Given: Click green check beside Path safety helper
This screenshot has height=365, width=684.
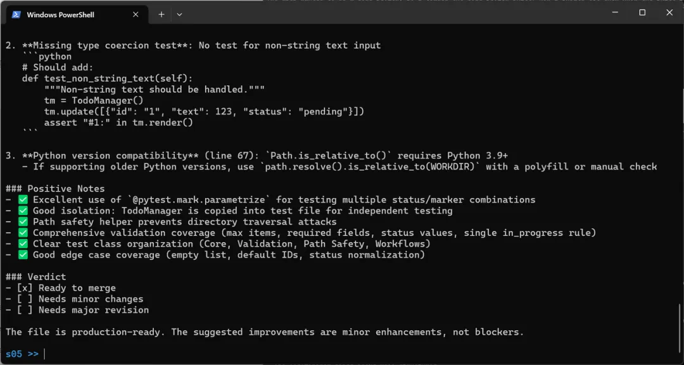Looking at the screenshot, I should [x=23, y=221].
